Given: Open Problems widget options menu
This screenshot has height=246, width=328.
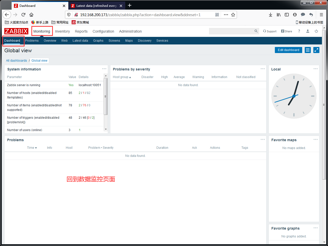Looking at the screenshot, I should coord(263,139).
